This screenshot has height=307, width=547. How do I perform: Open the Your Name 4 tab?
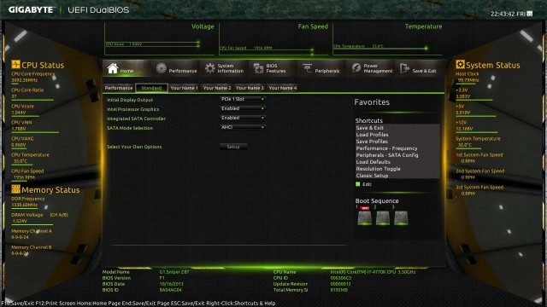[x=283, y=88]
